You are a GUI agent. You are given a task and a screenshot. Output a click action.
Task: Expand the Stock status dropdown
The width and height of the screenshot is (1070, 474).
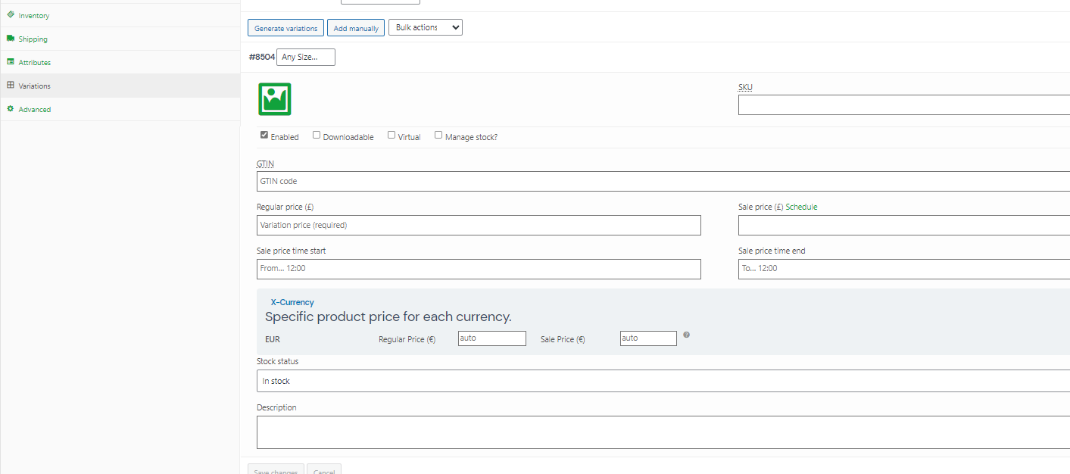(663, 381)
